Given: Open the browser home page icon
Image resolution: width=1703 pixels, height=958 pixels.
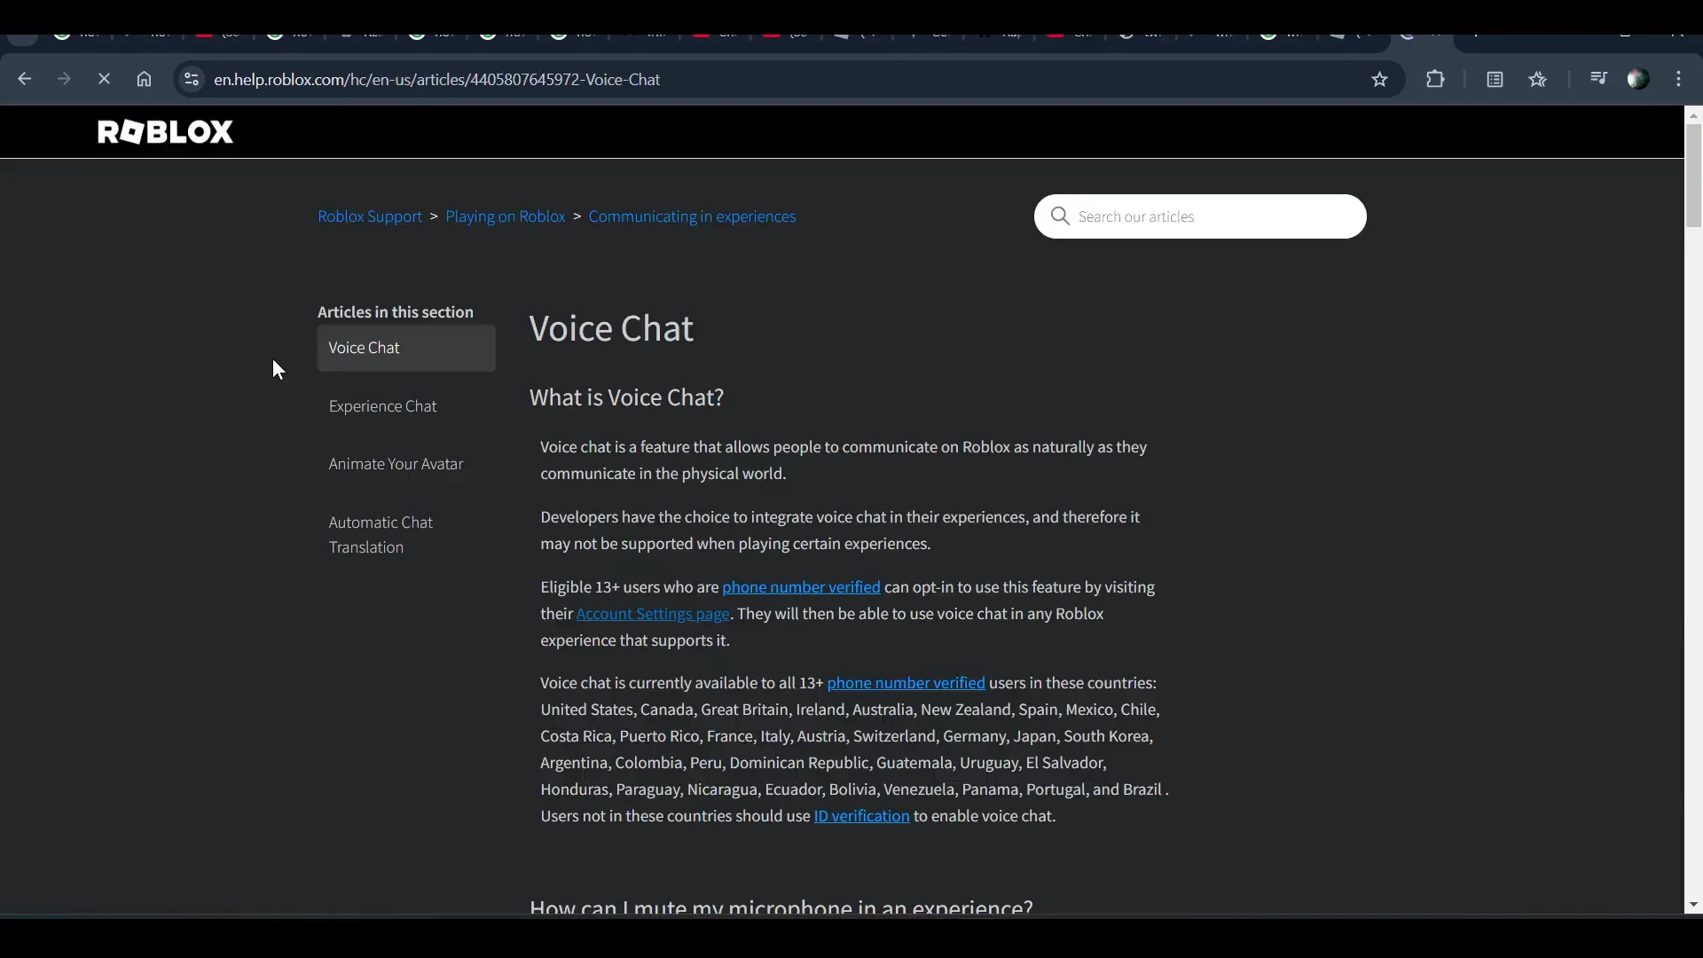Looking at the screenshot, I should coord(144,79).
